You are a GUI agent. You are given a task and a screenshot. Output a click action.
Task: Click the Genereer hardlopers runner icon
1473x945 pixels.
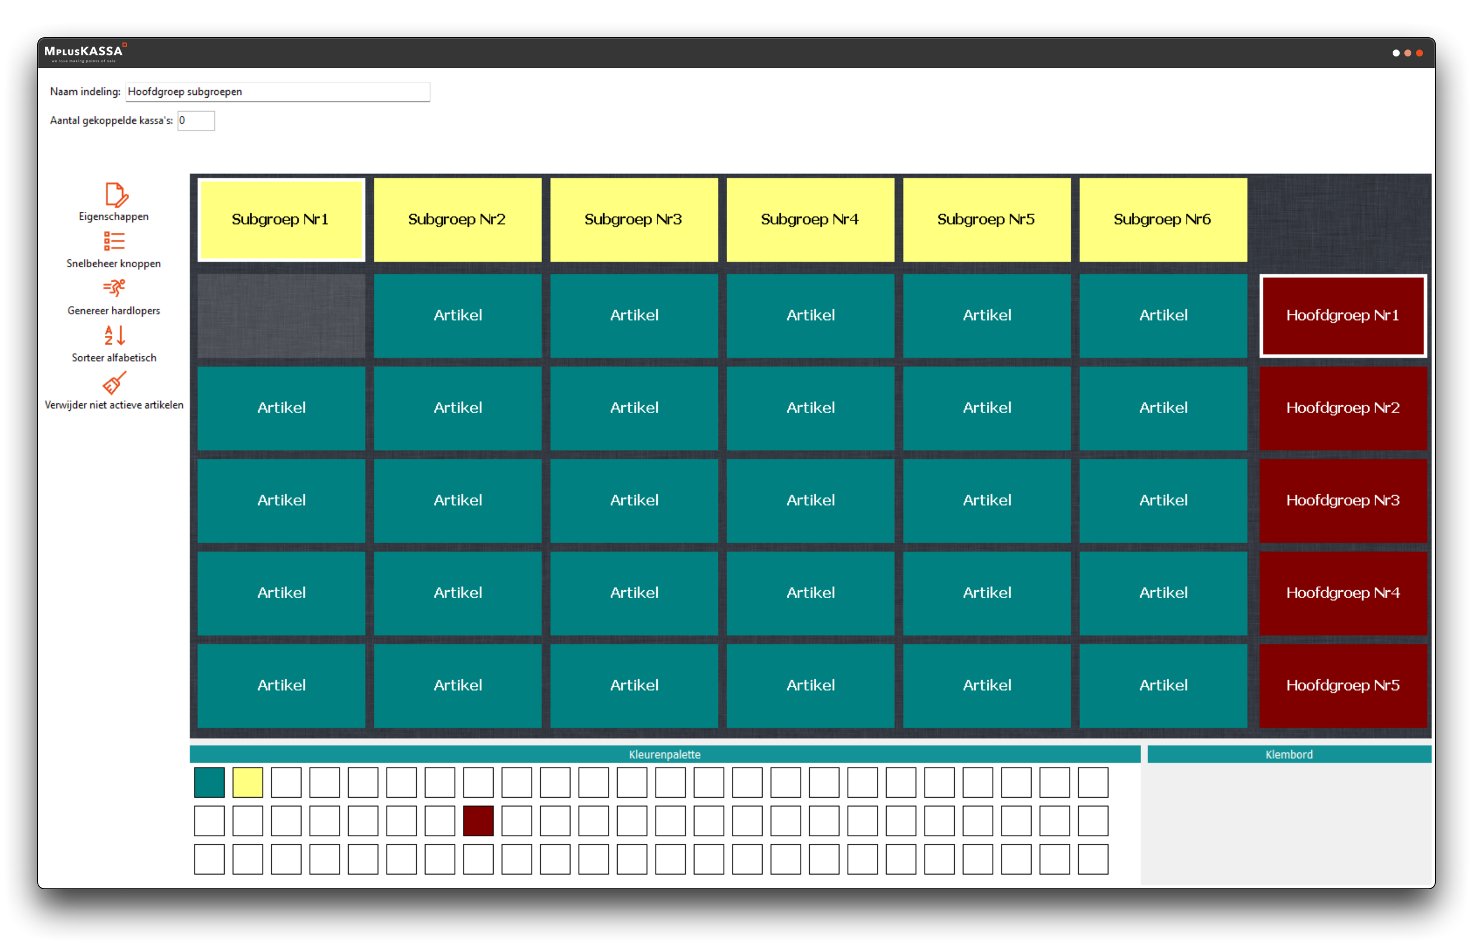tap(114, 289)
